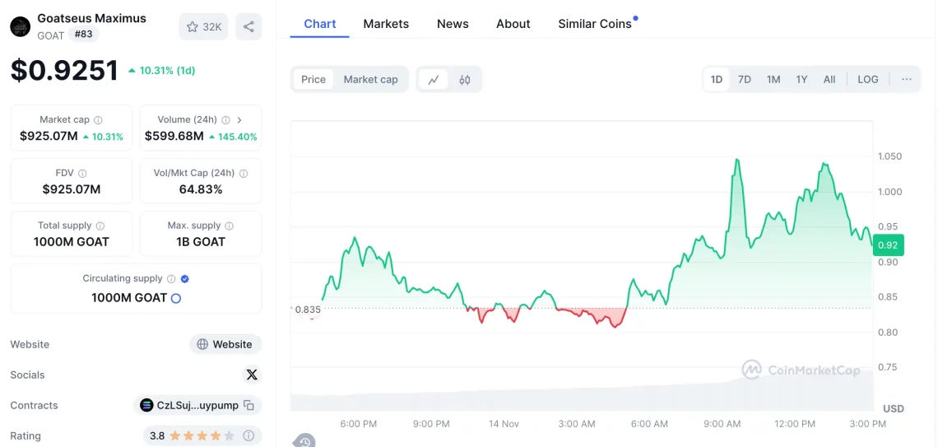Switch to candlestick chart icon
Image resolution: width=938 pixels, height=447 pixels.
pos(465,80)
